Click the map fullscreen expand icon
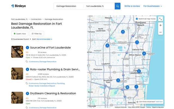 [x=160, y=19]
